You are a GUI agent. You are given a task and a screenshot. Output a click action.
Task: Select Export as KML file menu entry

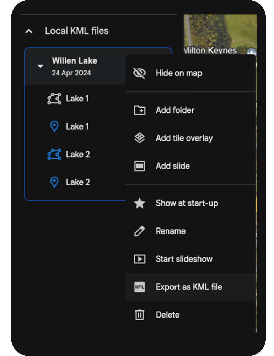click(x=189, y=287)
